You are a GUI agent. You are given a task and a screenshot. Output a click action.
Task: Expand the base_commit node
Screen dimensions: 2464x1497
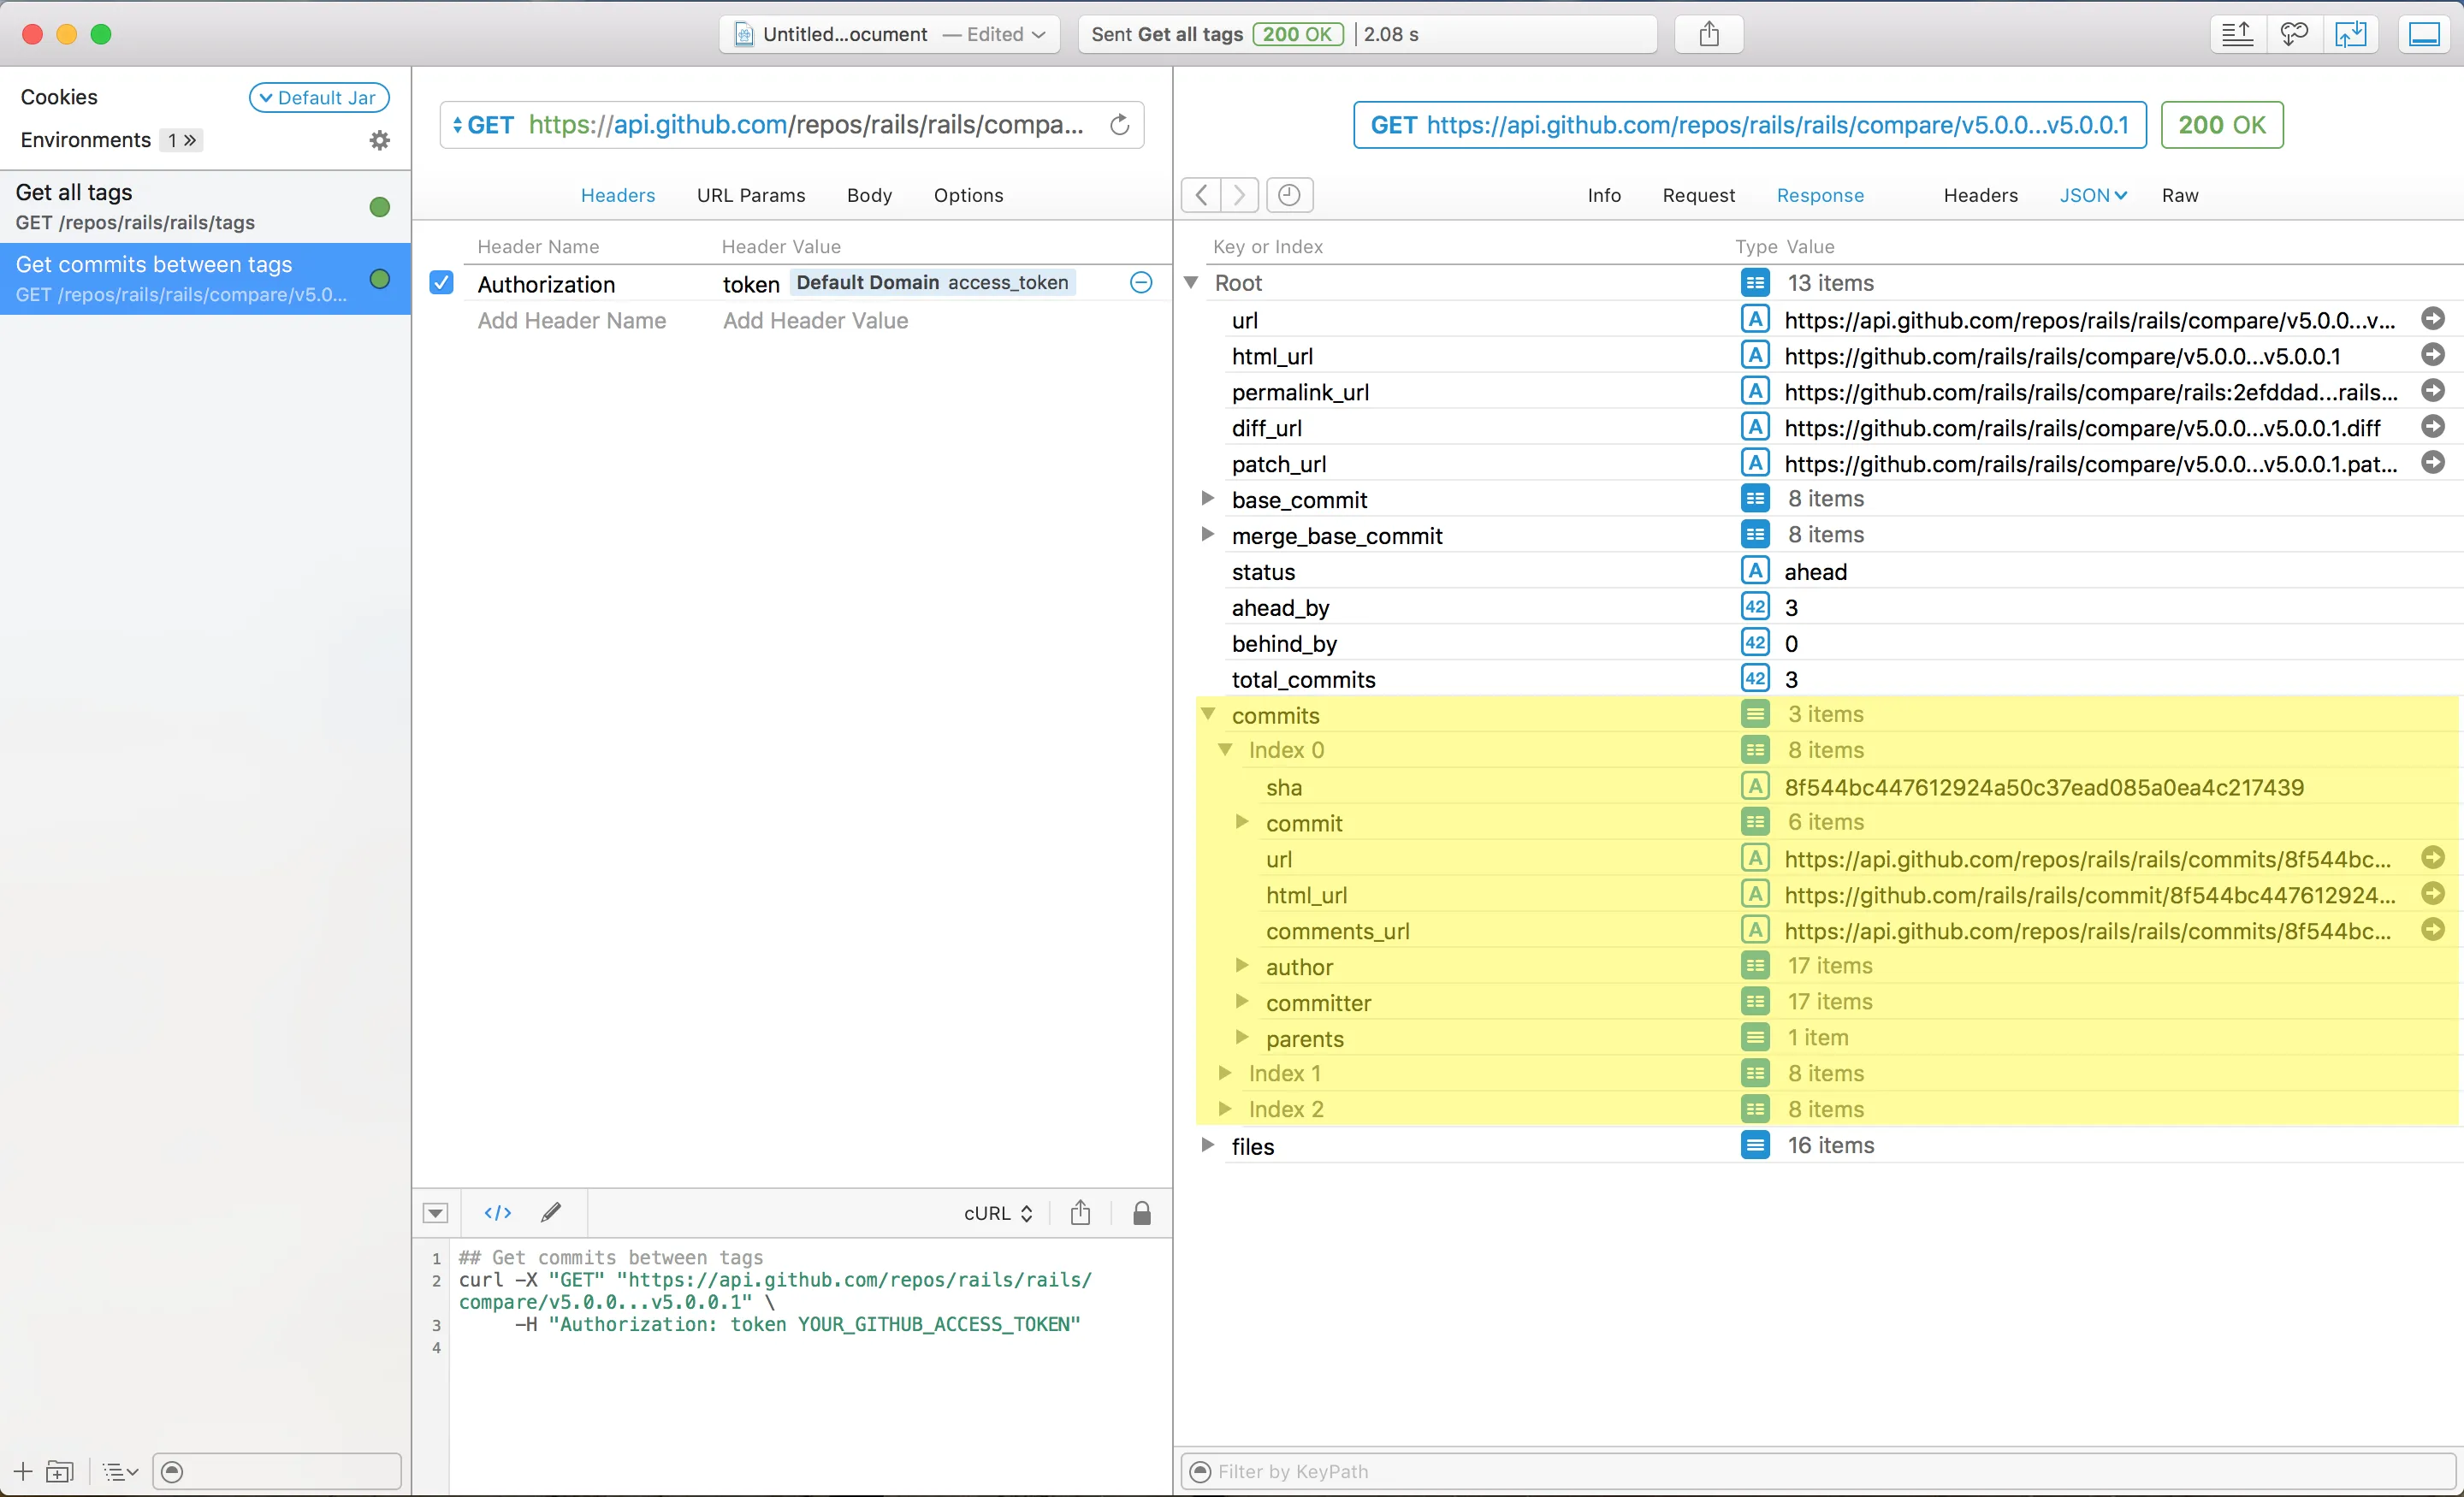click(1207, 498)
